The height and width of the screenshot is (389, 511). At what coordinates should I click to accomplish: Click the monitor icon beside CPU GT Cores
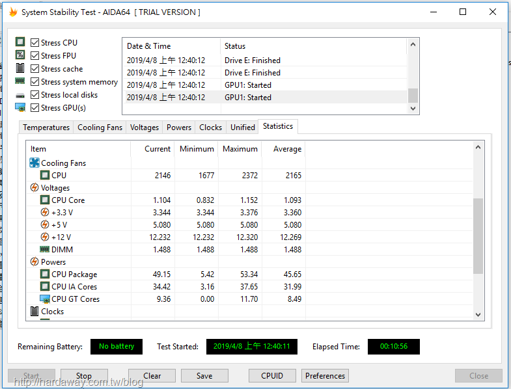click(x=45, y=299)
